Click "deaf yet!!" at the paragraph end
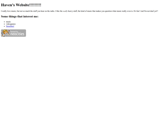This screenshot has height=120, width=160. pos(154,11)
